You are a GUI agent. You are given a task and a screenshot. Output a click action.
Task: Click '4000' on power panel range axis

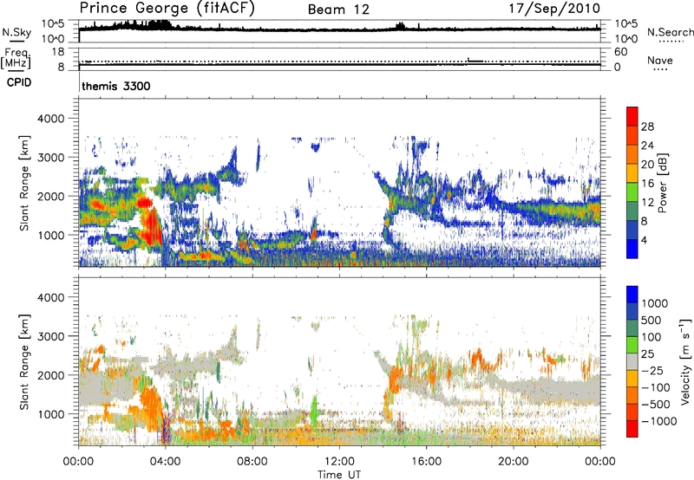[x=50, y=119]
